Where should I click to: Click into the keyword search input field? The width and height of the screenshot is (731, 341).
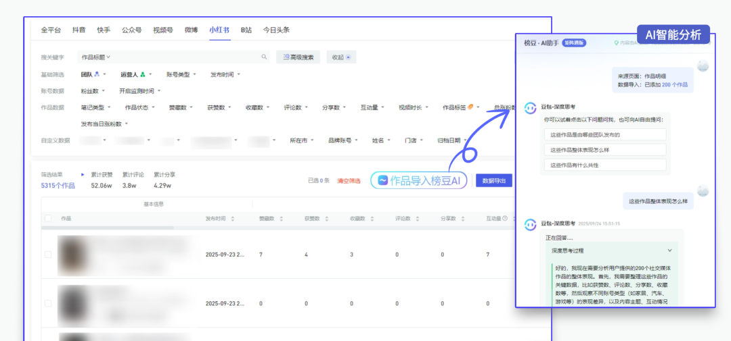point(185,57)
